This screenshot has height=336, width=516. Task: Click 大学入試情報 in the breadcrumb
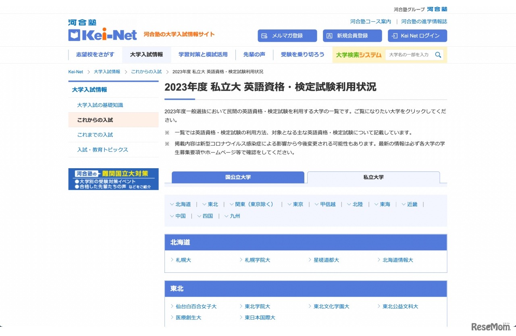(x=107, y=72)
